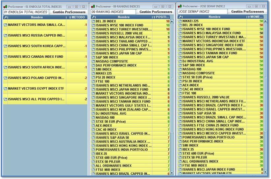Select ISHARES FTSE CHINA 25 INDEX FUND row
Screen dimensions: 271x179
point(221,125)
